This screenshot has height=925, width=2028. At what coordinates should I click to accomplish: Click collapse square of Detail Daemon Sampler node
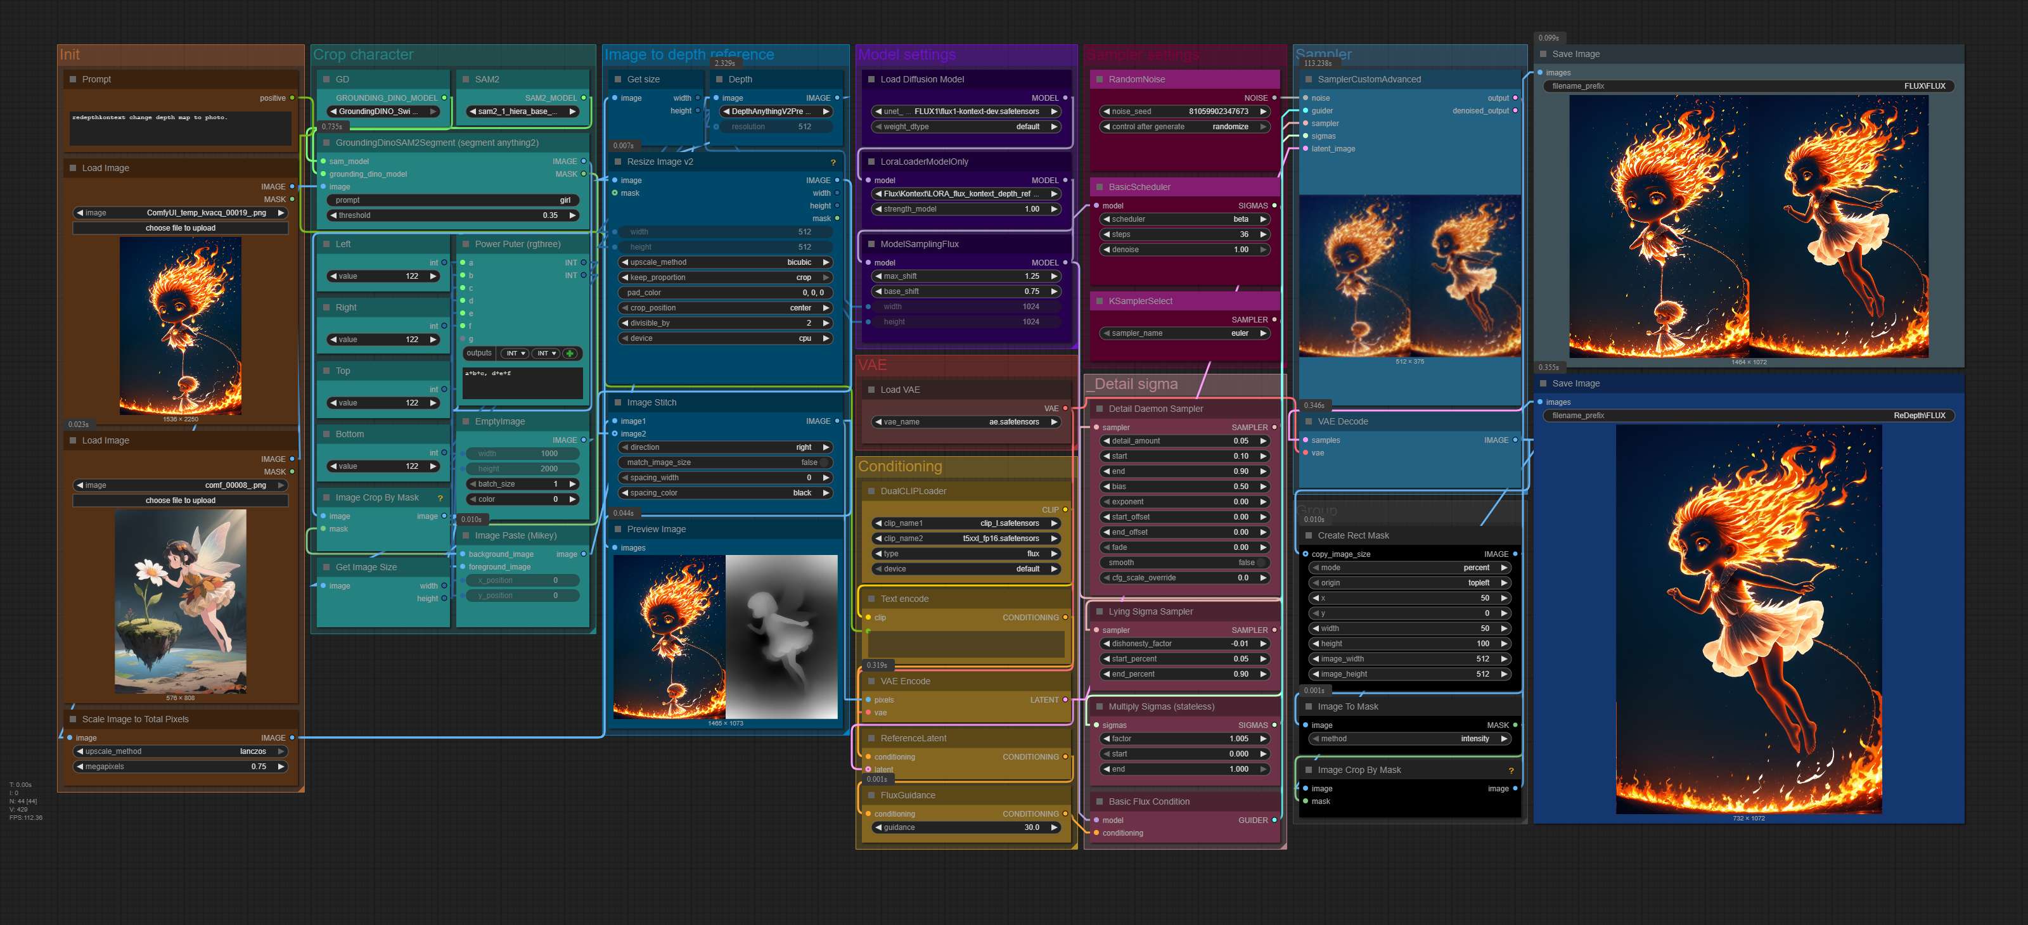pos(1099,409)
